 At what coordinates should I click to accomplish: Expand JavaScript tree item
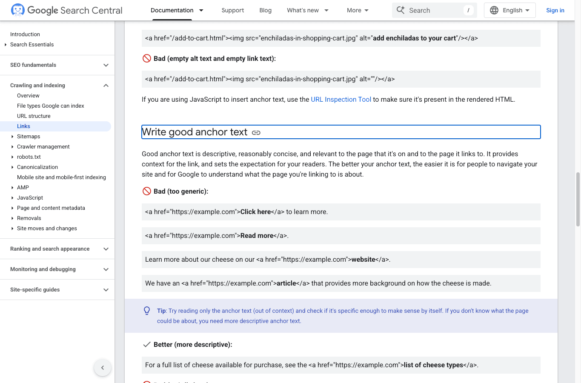point(12,198)
